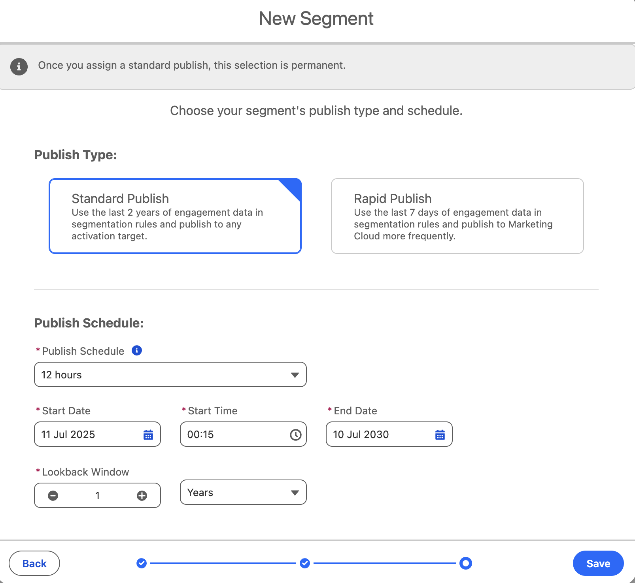Select the Standard Publish option card

(175, 216)
